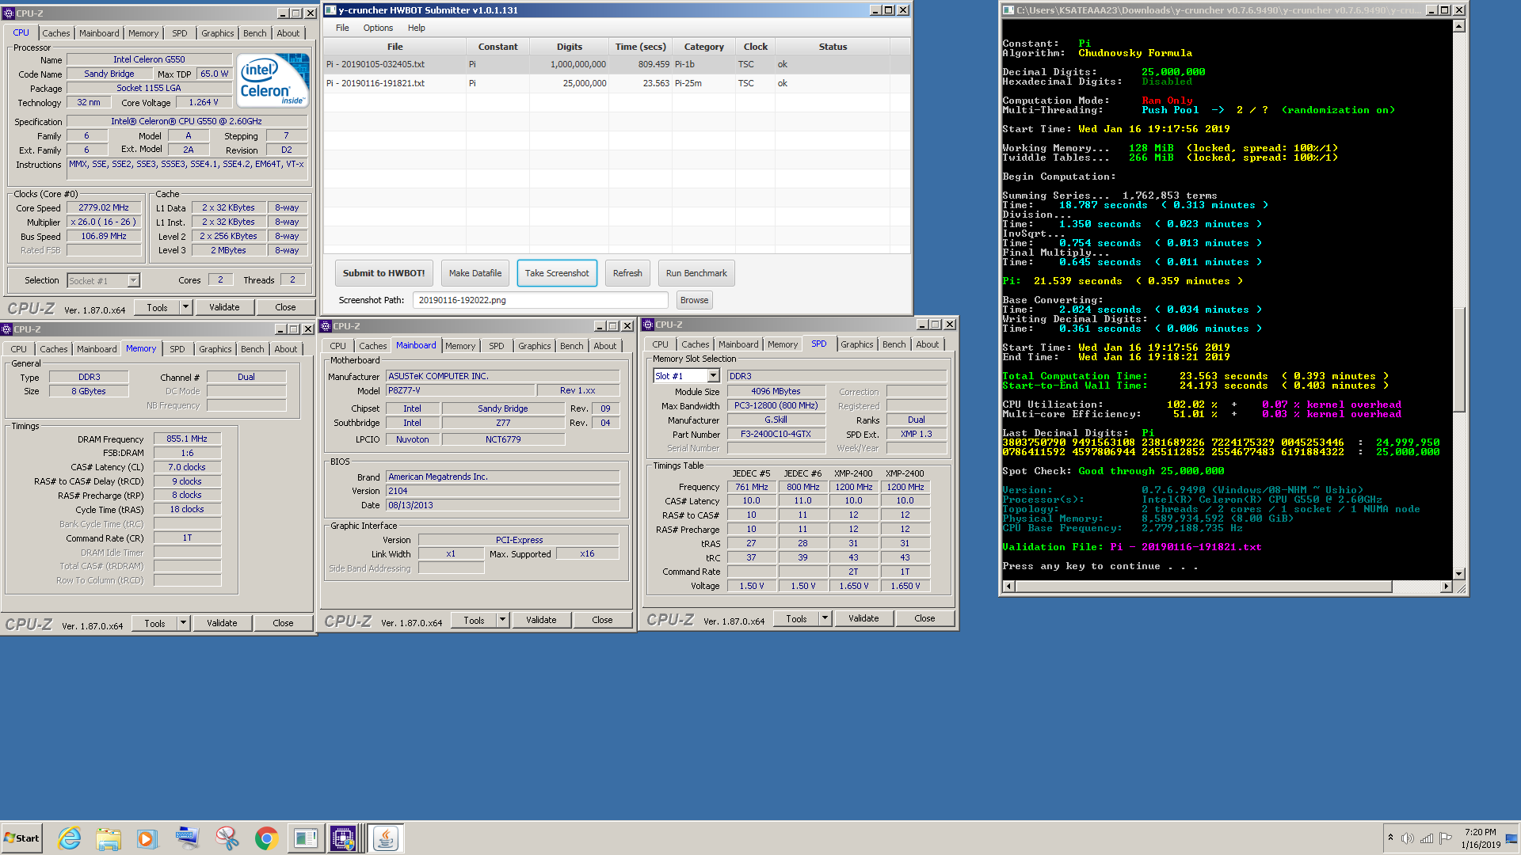Switch to Bench tab in top-left CPU-Z
Viewport: 1521px width, 855px height.
(x=255, y=33)
